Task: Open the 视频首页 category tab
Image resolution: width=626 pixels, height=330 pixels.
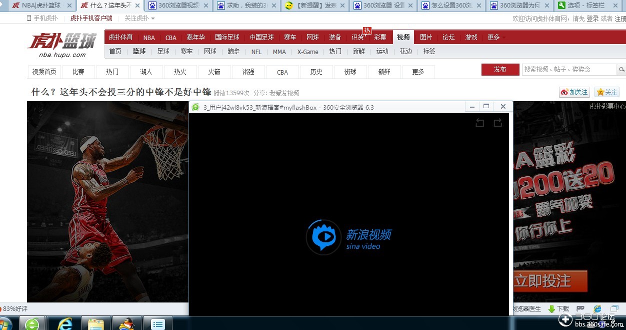Action: (x=44, y=72)
